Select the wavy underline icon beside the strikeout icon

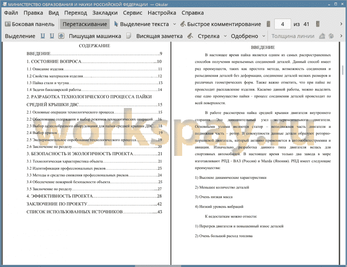pyautogui.click(x=52, y=36)
